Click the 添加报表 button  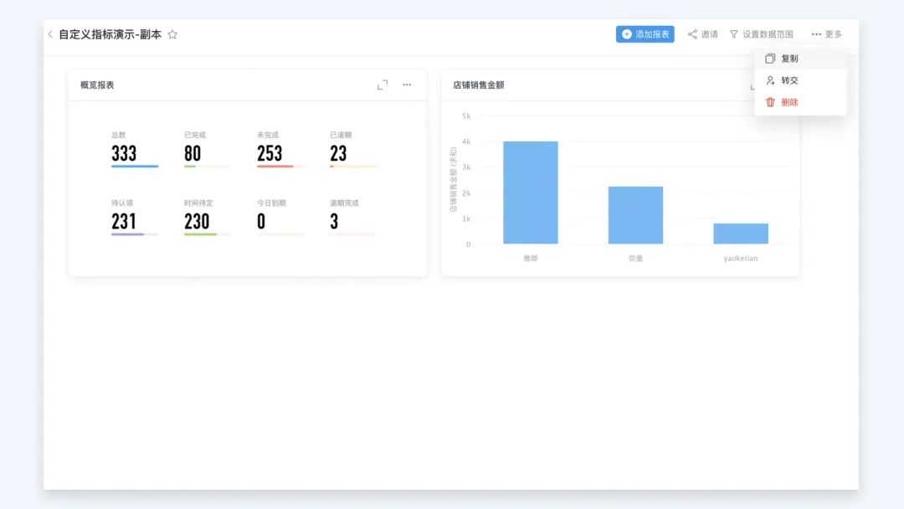pos(645,34)
